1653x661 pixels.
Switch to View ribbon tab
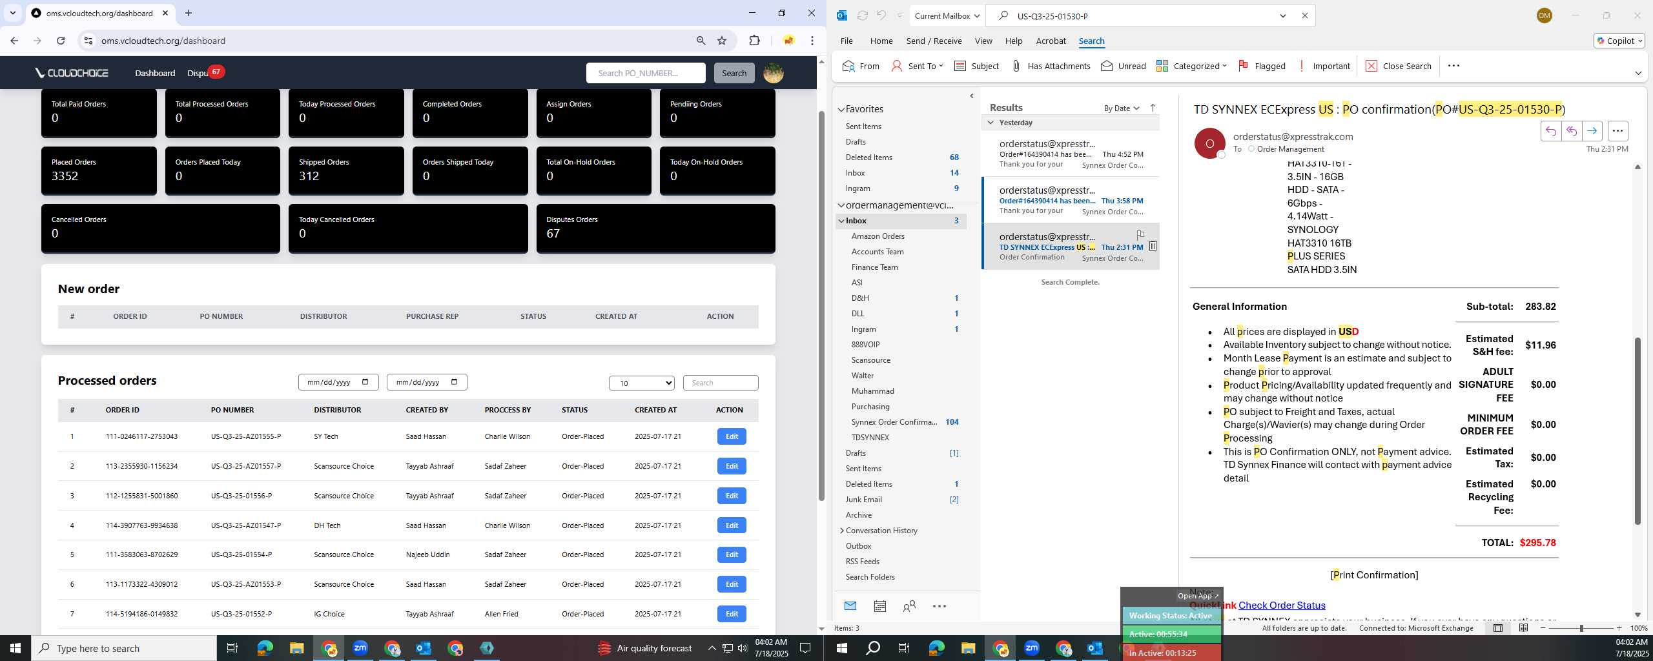tap(983, 41)
